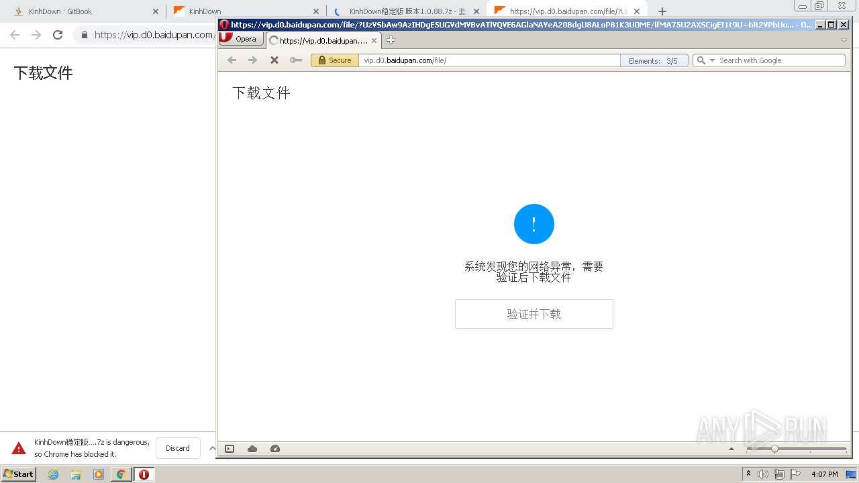Click the blue exclamation alert icon

click(x=534, y=224)
